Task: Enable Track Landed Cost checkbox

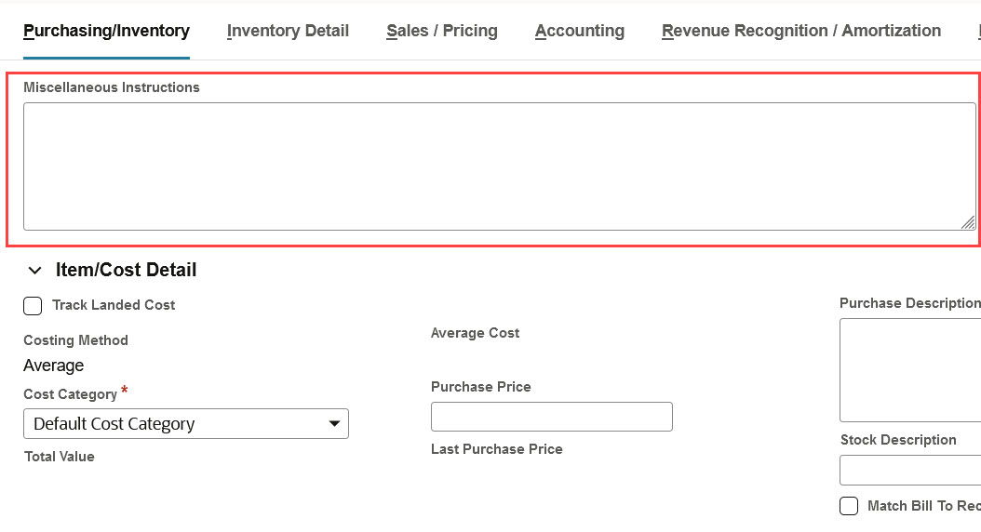Action: tap(33, 306)
